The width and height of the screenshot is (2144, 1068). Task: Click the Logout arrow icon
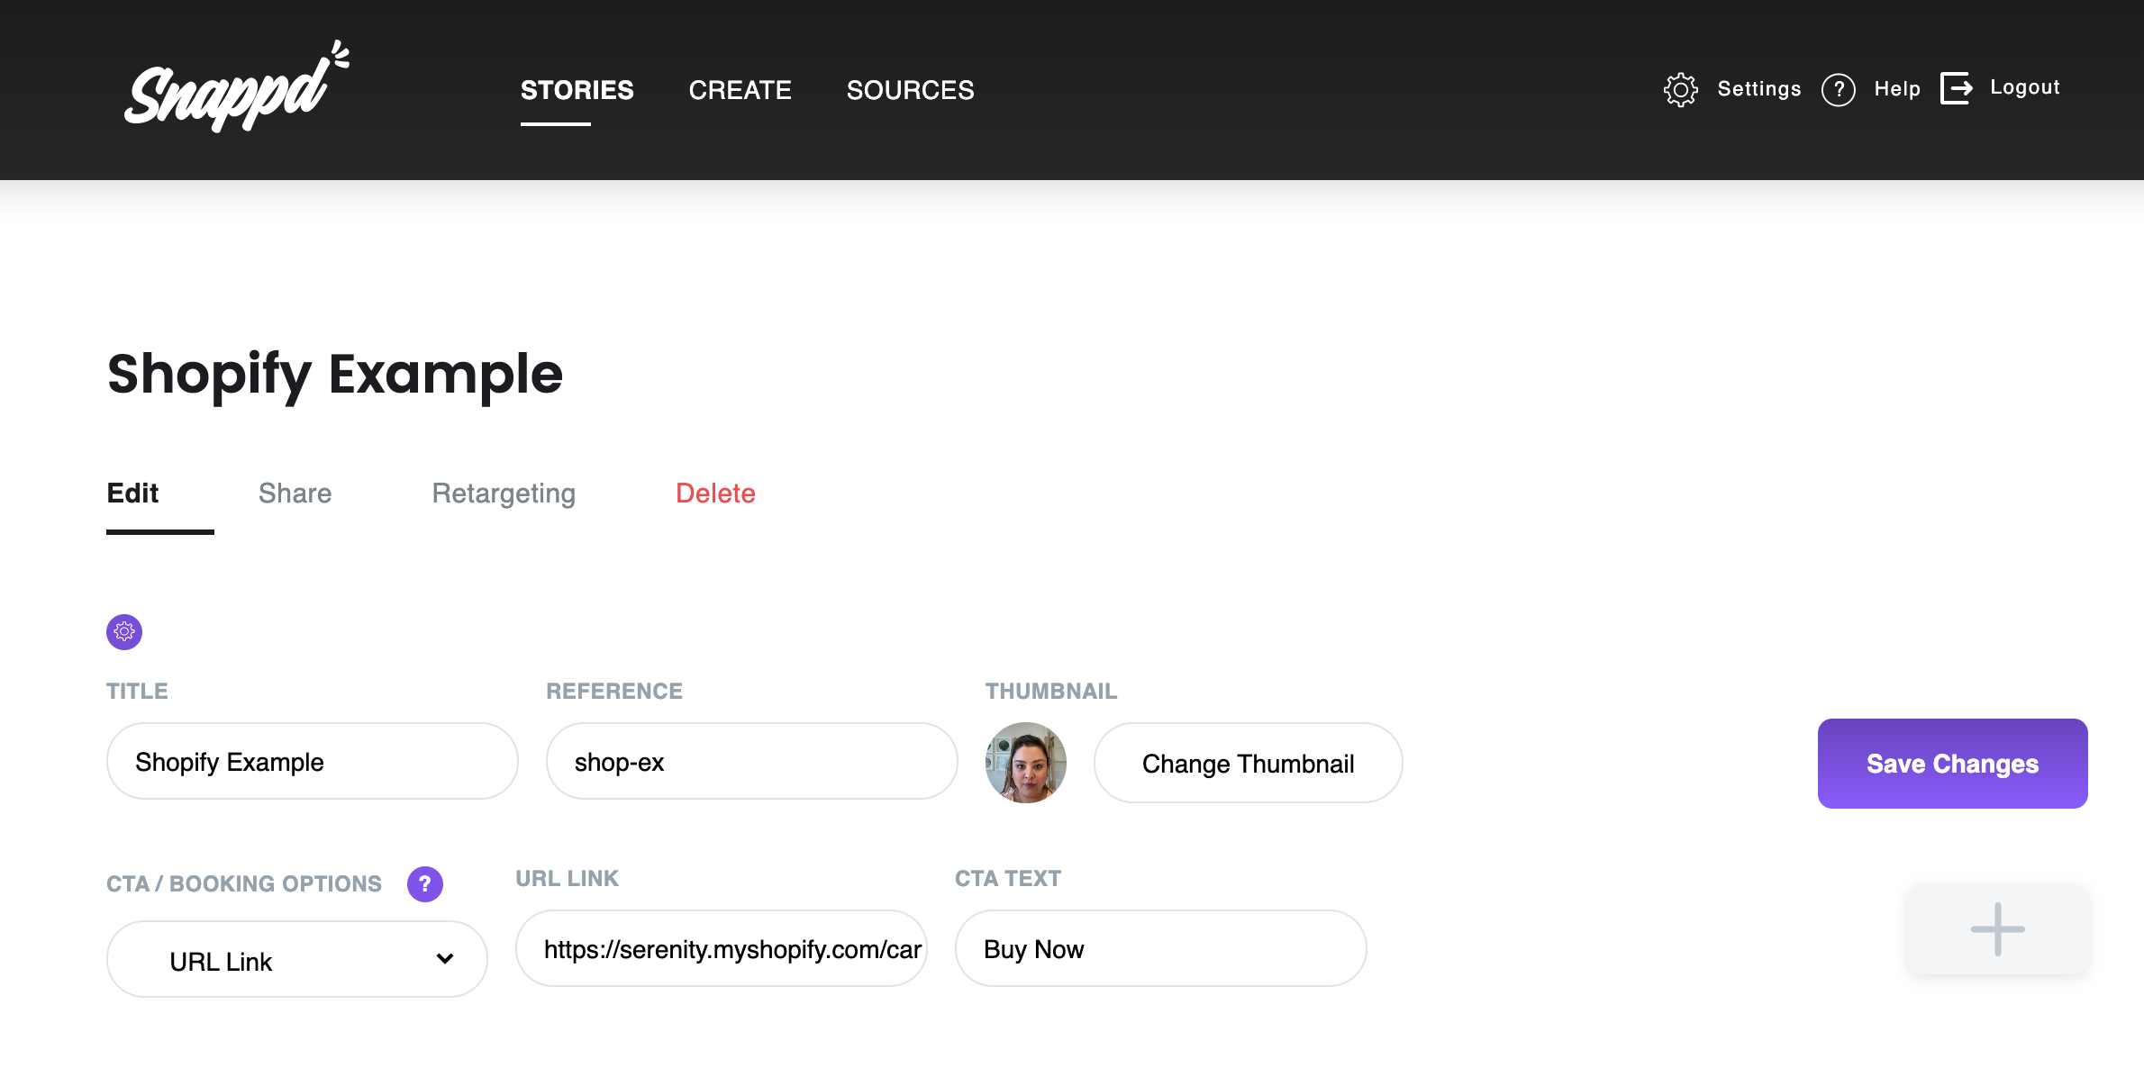coord(1957,88)
